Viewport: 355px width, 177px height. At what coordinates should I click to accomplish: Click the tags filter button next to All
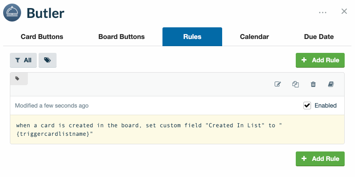[x=48, y=60]
